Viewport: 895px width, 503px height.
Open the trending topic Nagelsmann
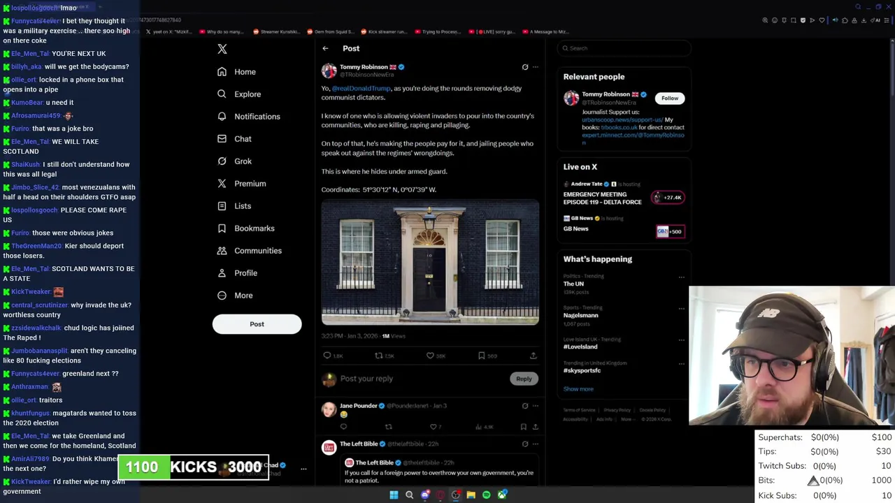(581, 316)
